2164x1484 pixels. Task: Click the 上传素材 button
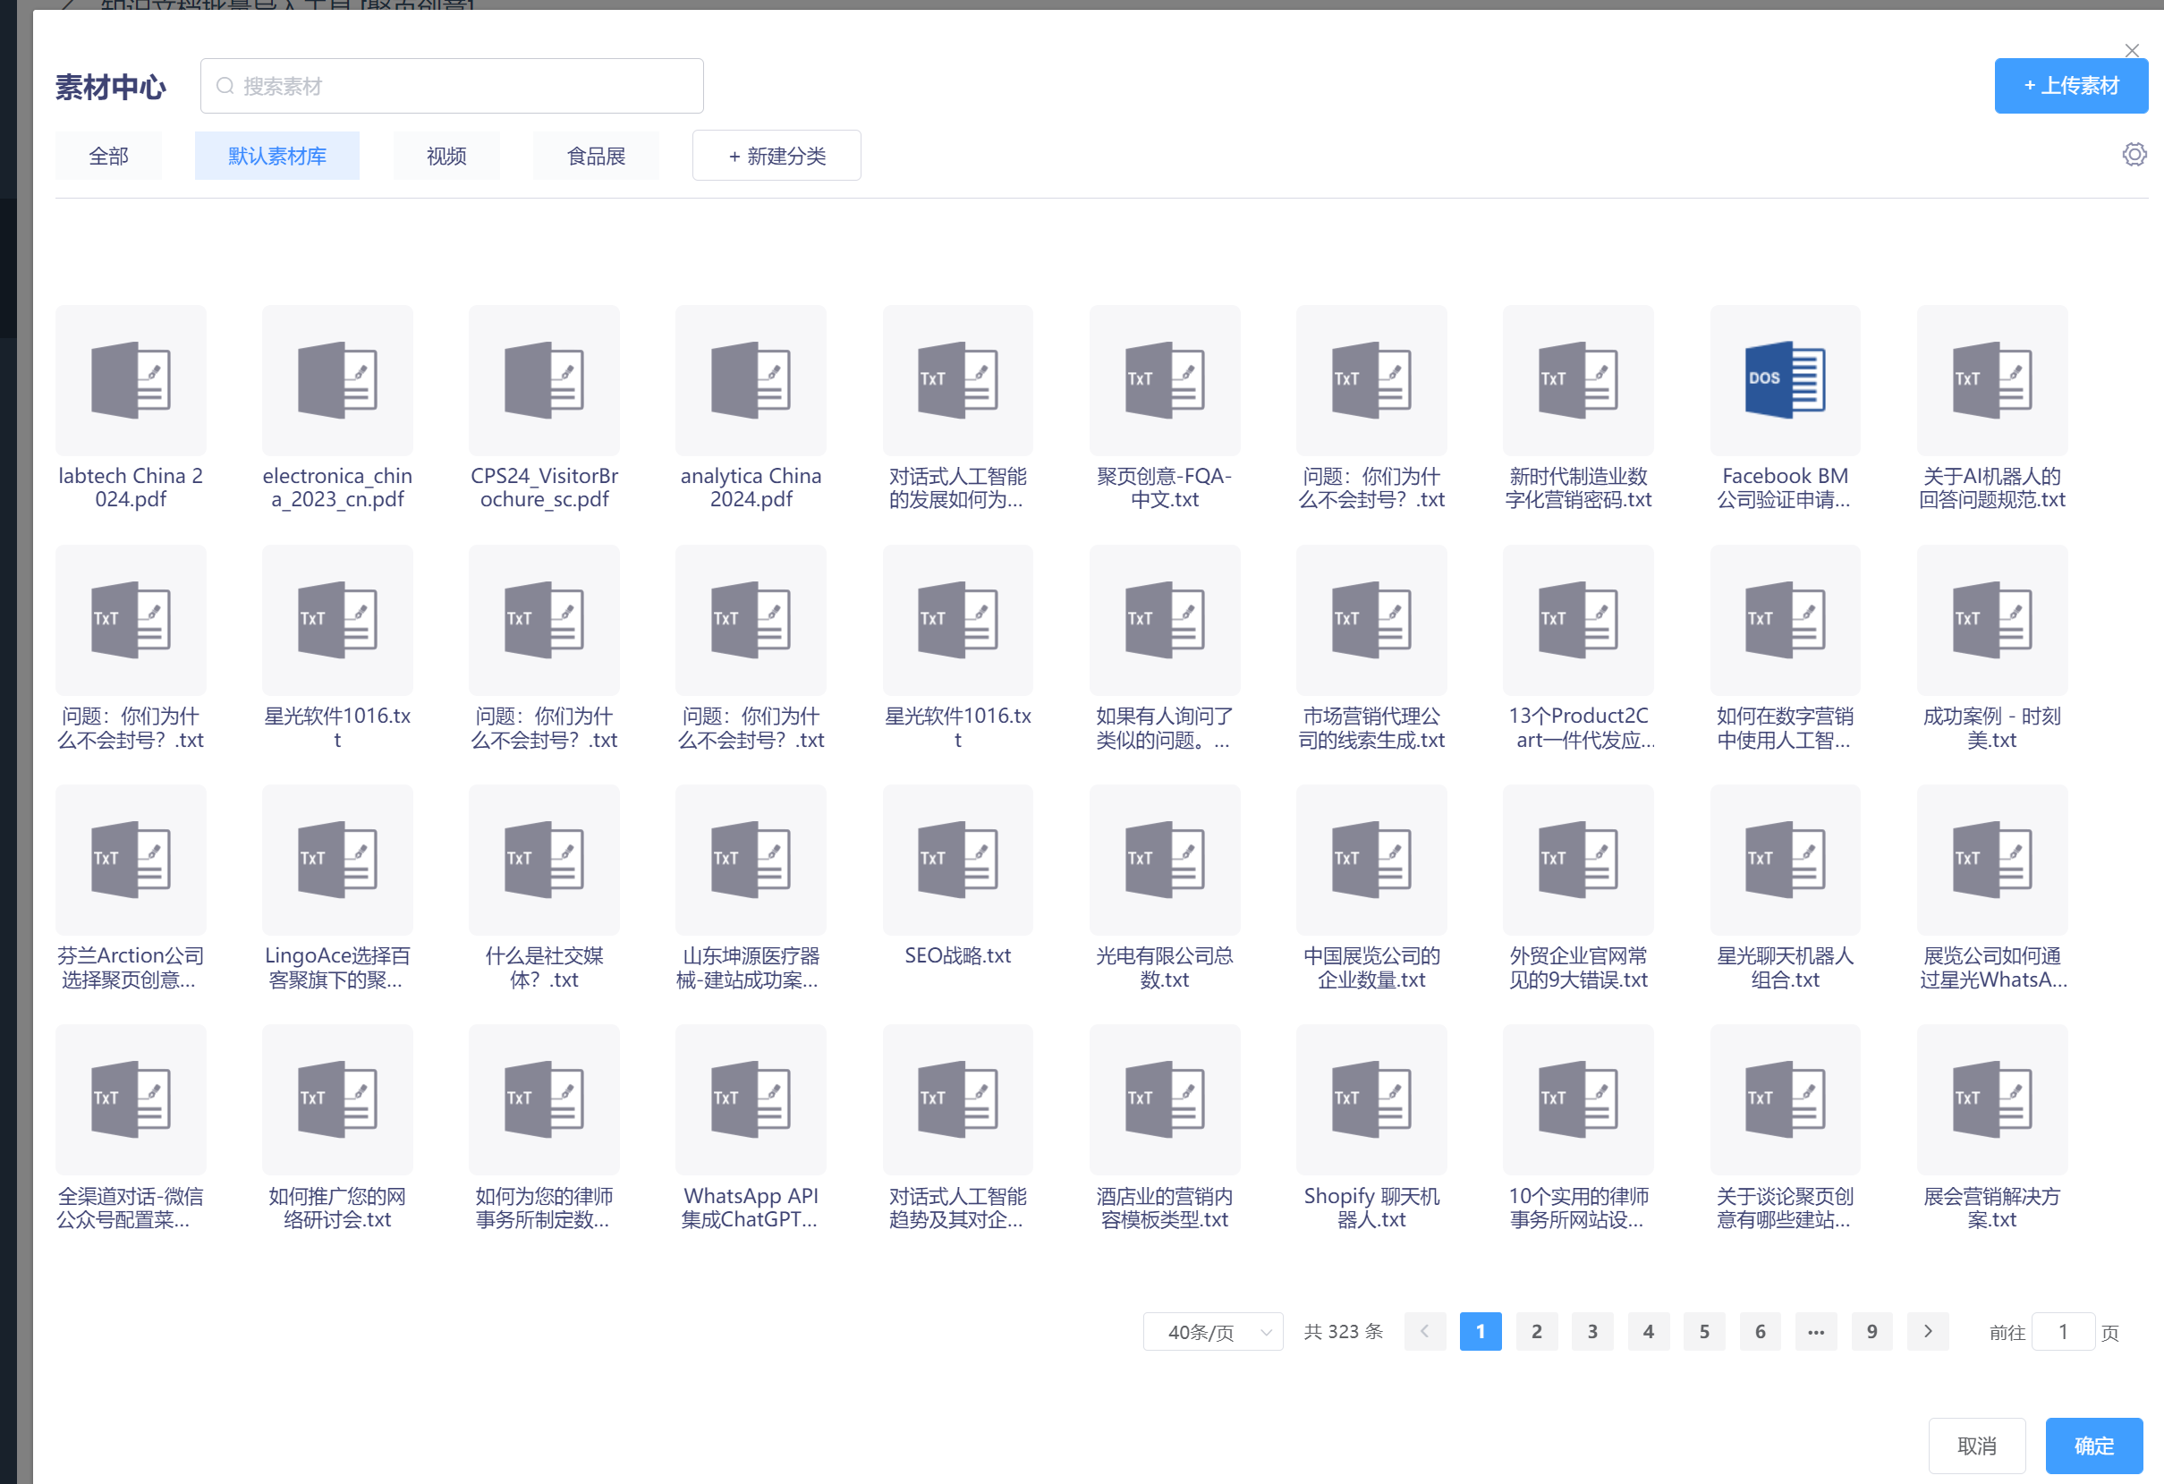click(2071, 86)
